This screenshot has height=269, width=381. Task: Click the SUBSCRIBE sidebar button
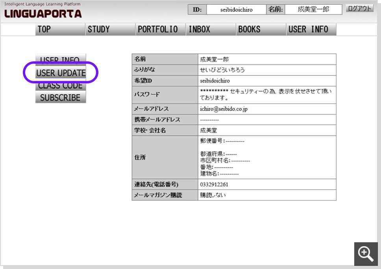point(60,98)
